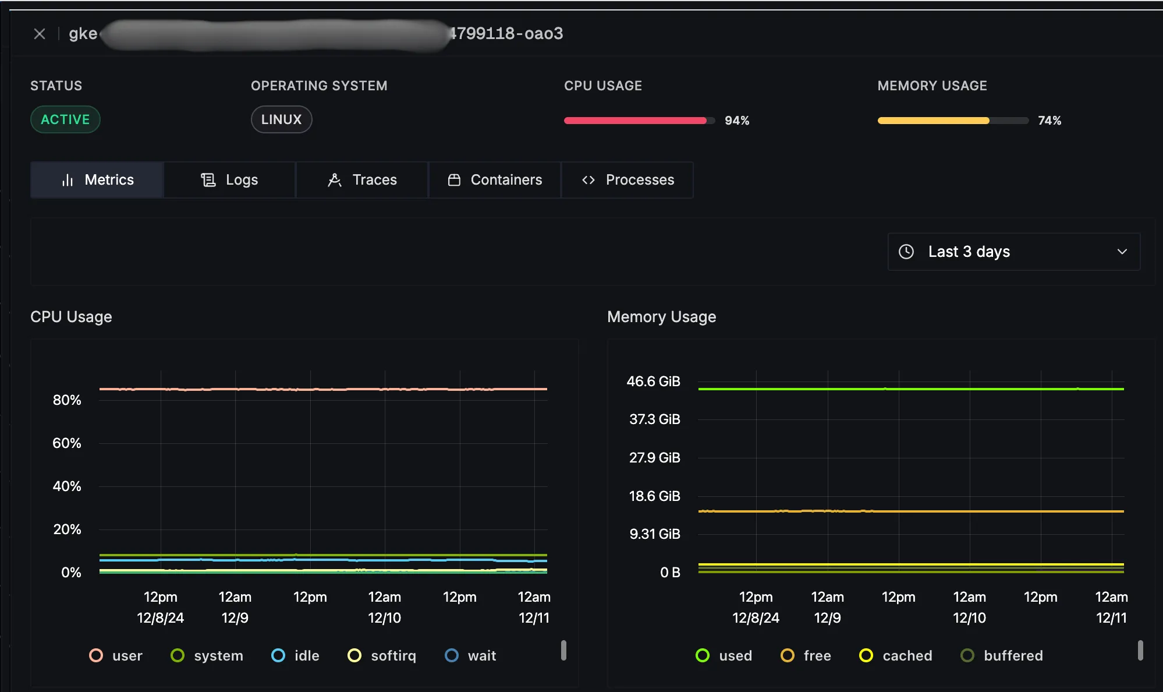
Task: Click the LINUX operating system badge
Action: click(281, 119)
